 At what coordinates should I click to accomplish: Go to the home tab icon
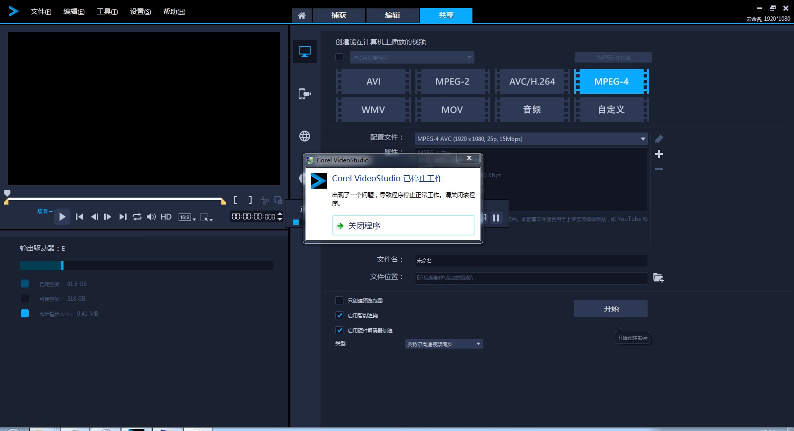(302, 15)
